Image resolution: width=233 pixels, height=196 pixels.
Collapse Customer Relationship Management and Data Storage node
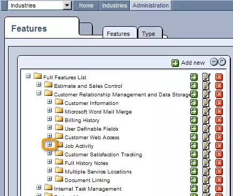[x=38, y=93]
